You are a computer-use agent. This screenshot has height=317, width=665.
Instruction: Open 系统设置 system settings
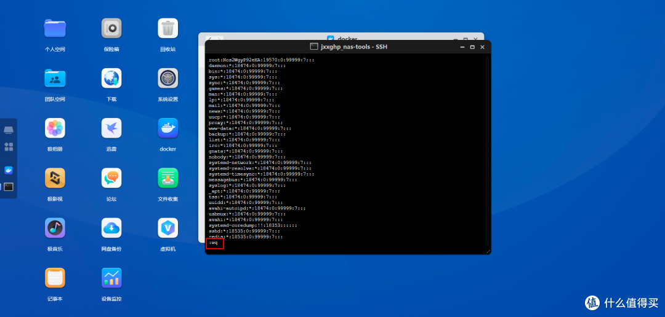[167, 78]
